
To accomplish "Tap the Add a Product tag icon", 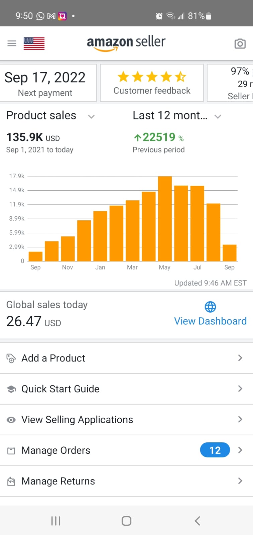I will click(x=11, y=358).
